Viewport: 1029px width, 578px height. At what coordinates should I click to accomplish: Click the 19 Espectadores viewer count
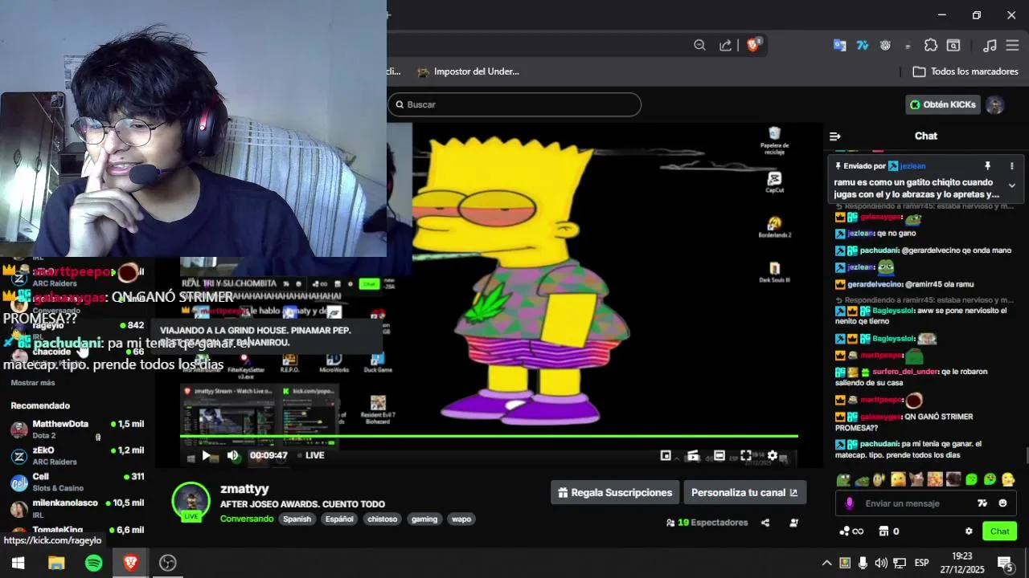coord(707,523)
